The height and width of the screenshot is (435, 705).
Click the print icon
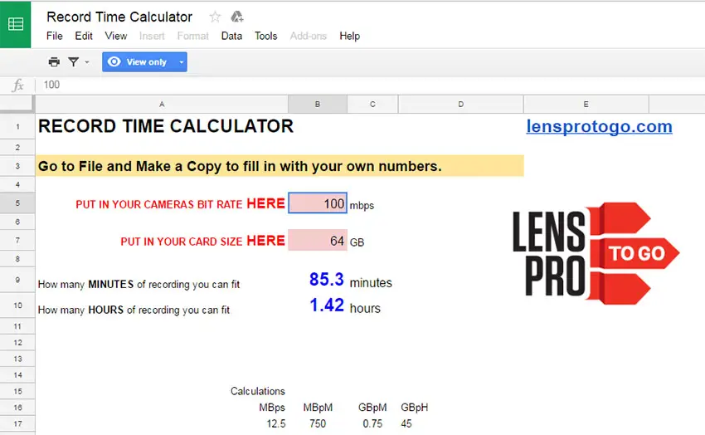coord(54,62)
